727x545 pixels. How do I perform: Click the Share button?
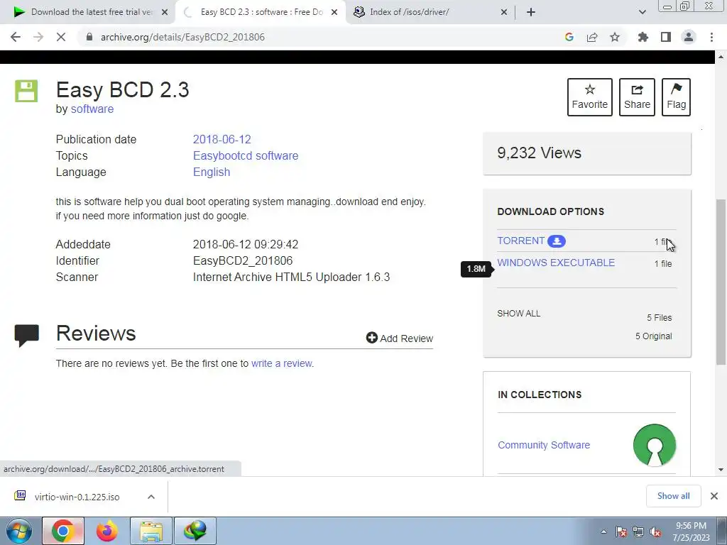coord(637,97)
